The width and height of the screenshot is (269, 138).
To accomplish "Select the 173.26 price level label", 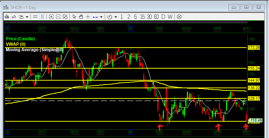I will (254, 48).
